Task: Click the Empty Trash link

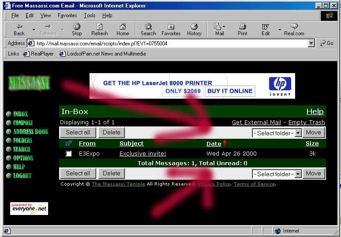Action: pyautogui.click(x=307, y=122)
